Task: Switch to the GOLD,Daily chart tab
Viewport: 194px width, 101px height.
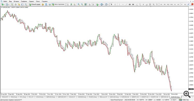Action: [x=40, y=97]
